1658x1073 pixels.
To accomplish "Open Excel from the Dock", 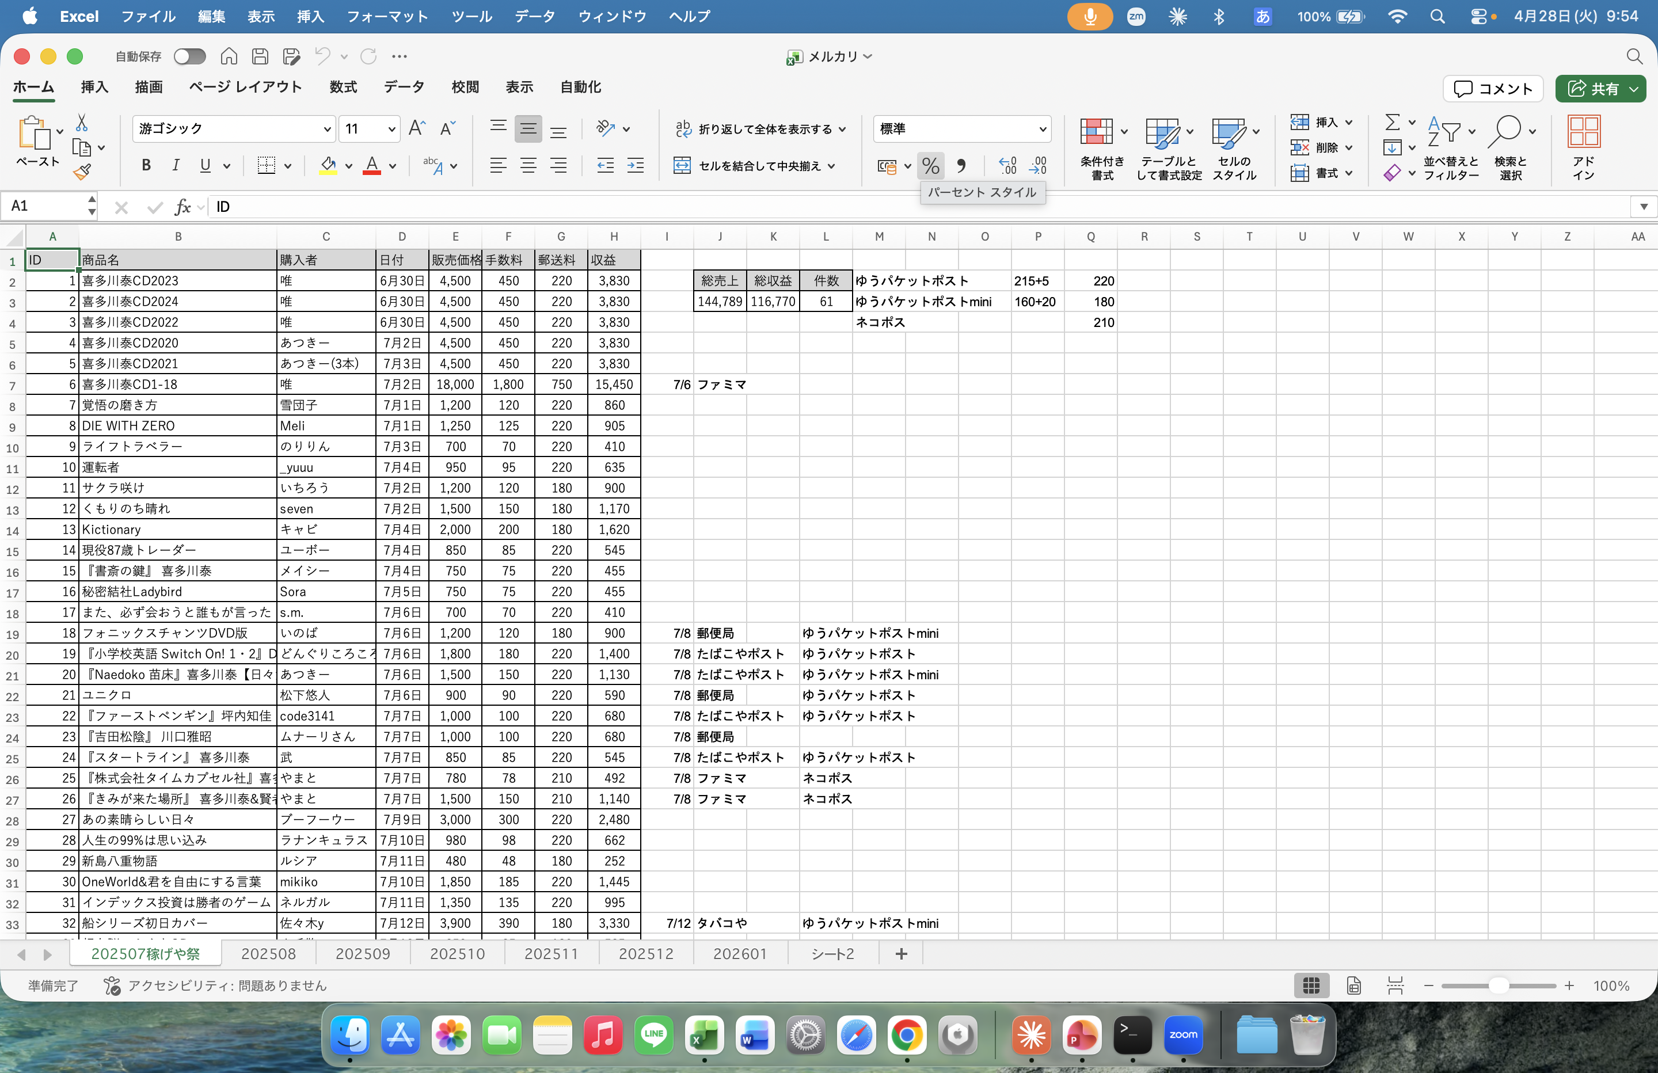I will click(704, 1034).
